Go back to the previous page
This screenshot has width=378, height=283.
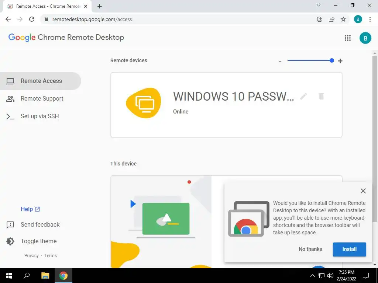8,19
